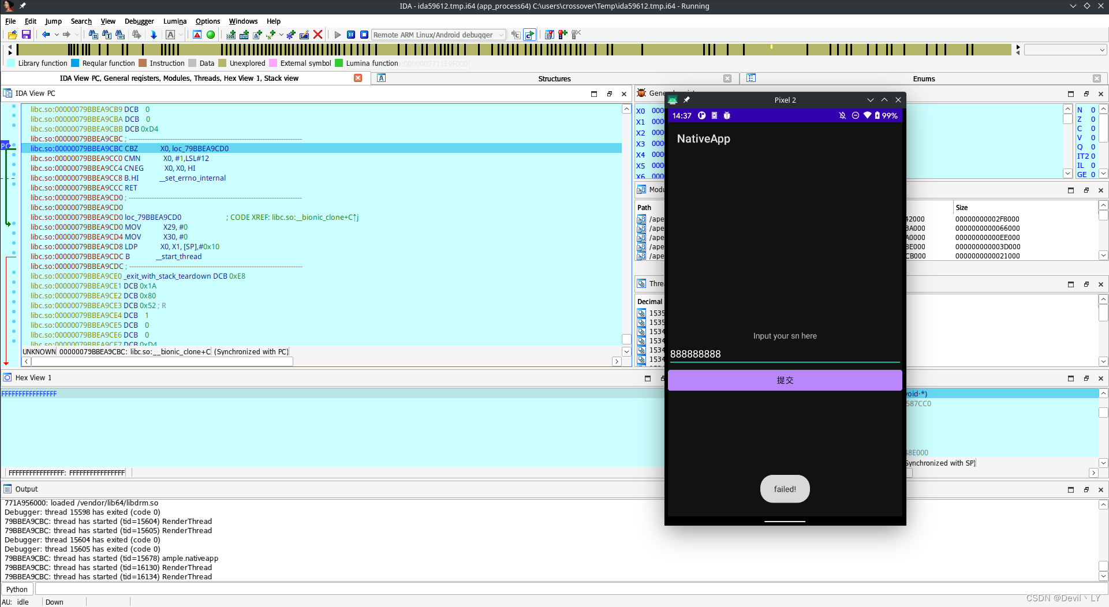Screen dimensions: 1109x607
Task: Click the Structures tab A icon
Action: 381,78
